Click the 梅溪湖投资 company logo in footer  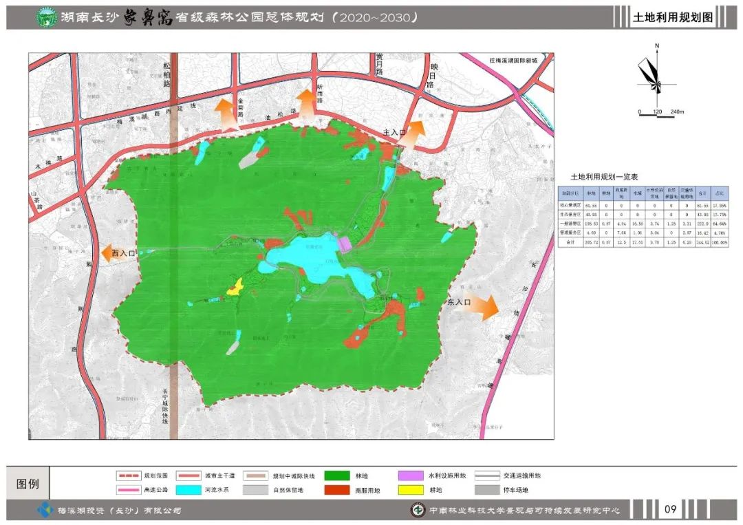point(45,510)
